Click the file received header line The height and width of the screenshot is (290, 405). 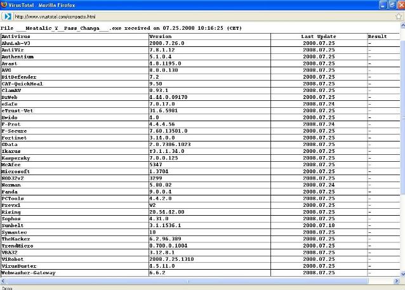coord(121,28)
